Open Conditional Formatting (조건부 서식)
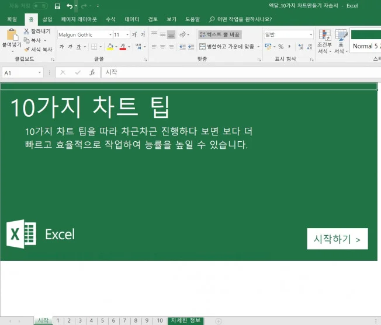 pyautogui.click(x=324, y=41)
